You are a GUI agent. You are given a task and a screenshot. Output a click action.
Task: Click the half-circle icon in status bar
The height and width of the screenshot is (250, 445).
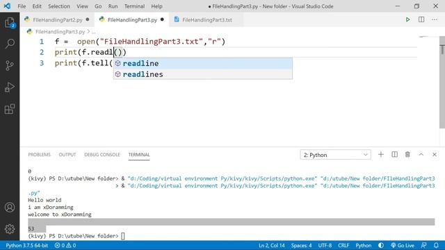[381, 245]
